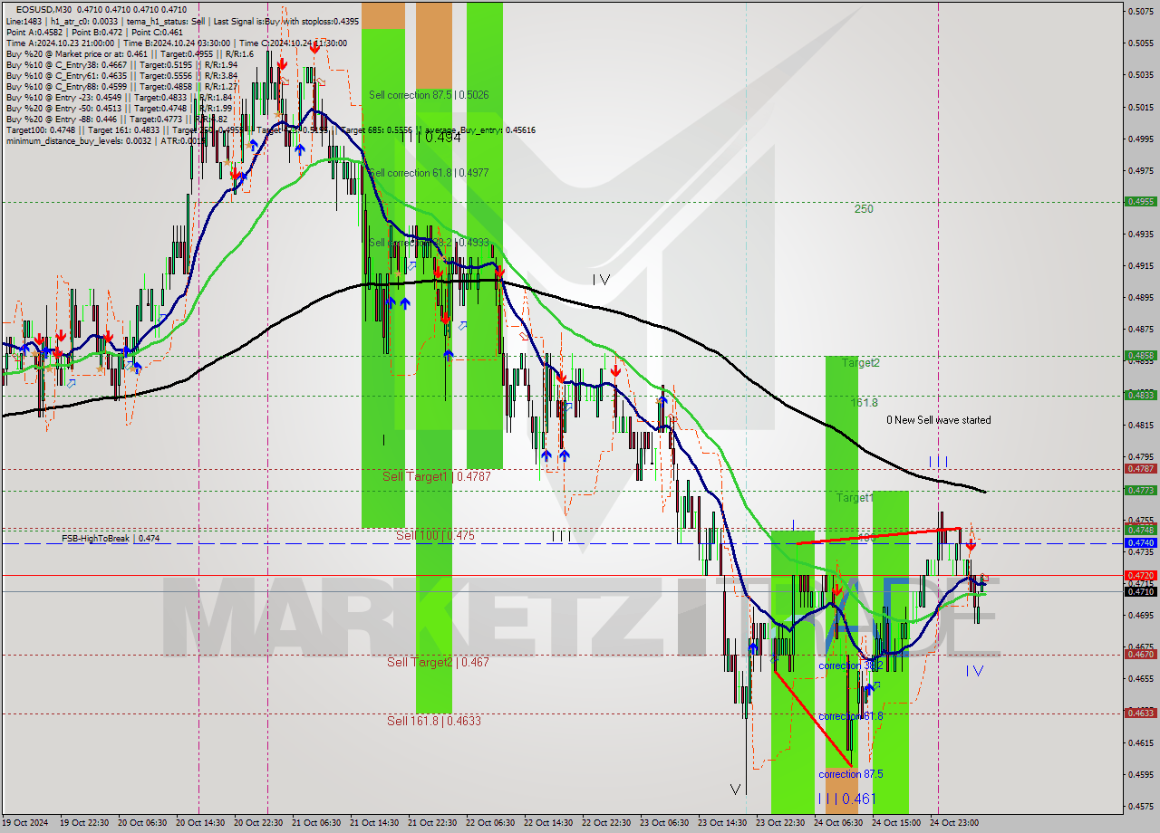Click the '0 New Sell wave started' annotation

(x=938, y=420)
